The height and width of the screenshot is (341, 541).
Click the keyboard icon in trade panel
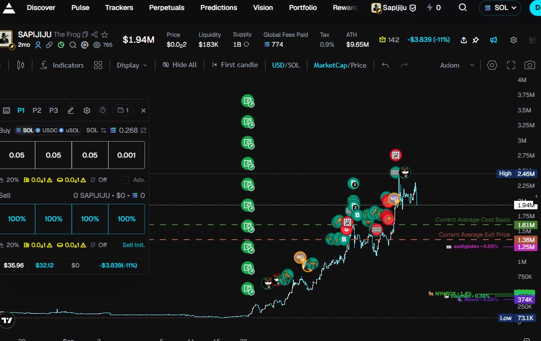coord(6,110)
